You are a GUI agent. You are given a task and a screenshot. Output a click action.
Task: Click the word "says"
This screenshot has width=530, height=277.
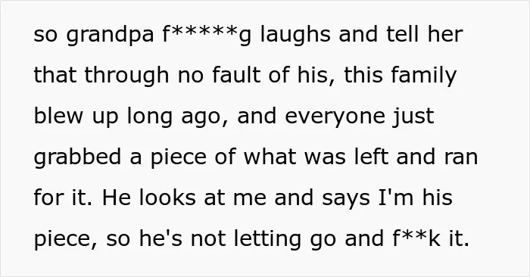346,199
